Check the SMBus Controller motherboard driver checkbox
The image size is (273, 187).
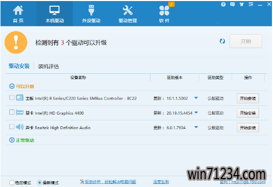click(12, 98)
